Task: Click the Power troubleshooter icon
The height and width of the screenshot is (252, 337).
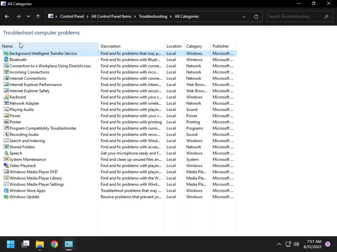Action: click(x=6, y=116)
